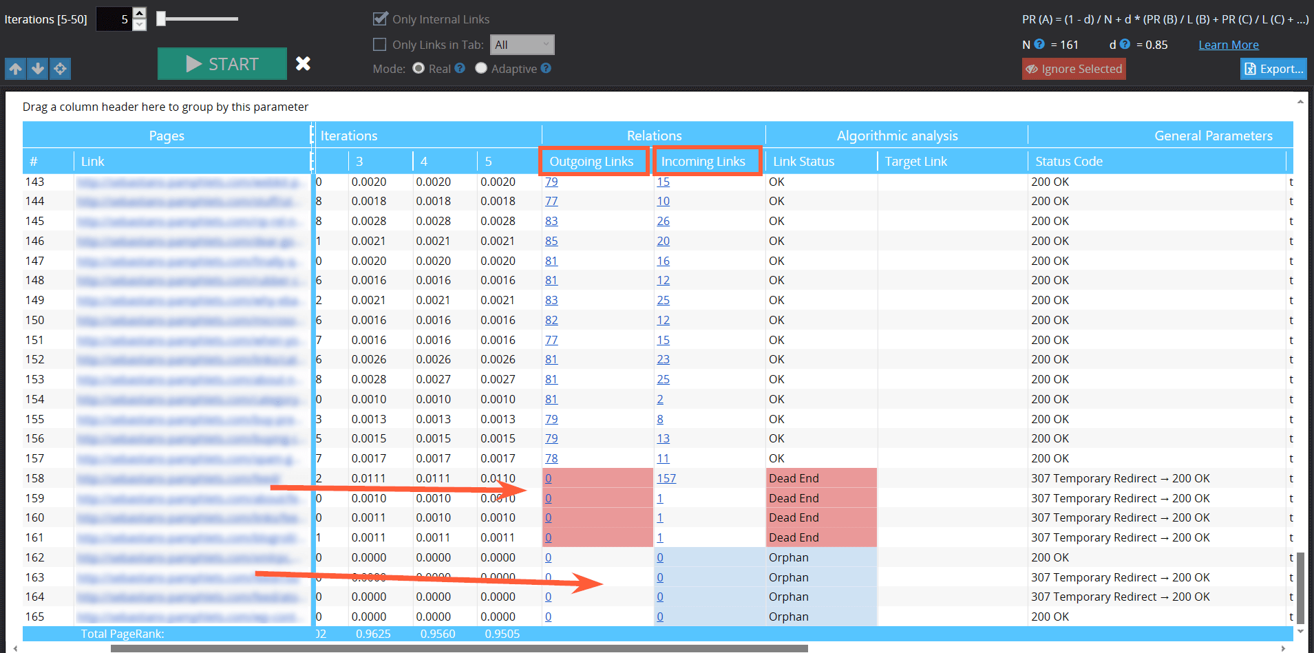1314x653 pixels.
Task: Select the Real mode radio button
Action: pos(418,68)
